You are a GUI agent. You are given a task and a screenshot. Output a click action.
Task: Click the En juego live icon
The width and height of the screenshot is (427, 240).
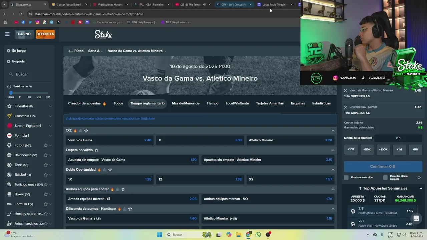pyautogui.click(x=9, y=51)
